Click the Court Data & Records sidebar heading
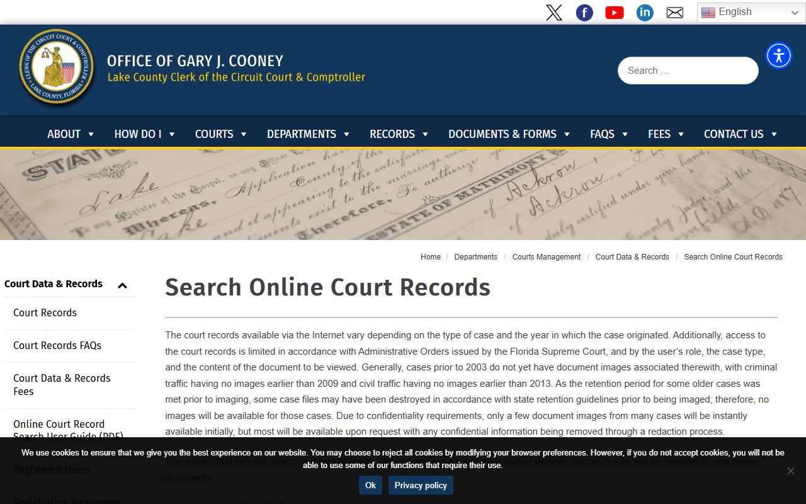This screenshot has width=806, height=504. pos(54,284)
